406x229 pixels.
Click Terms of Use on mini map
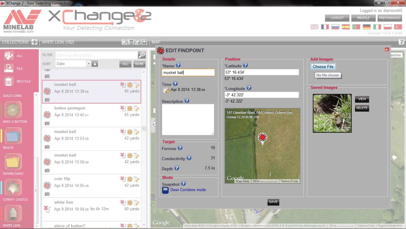coord(289,181)
